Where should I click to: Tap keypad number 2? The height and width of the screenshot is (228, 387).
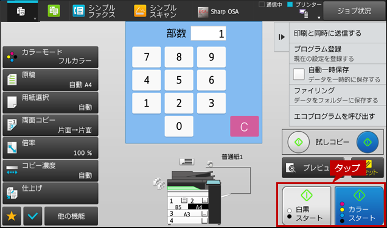179,103
